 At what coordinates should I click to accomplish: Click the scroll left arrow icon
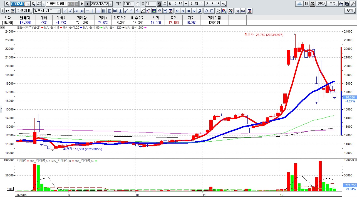pos(188,11)
